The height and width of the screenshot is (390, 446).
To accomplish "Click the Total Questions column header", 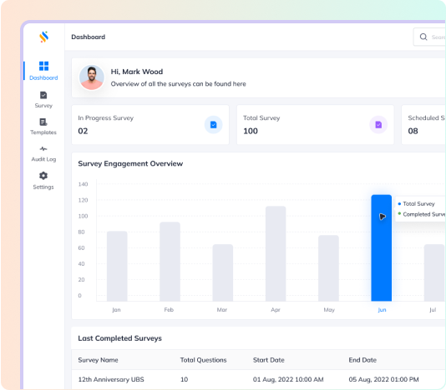I will (204, 360).
